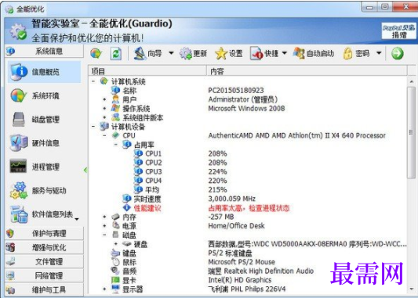Image resolution: width=418 pixels, height=298 pixels.
Task: Click the PayPal 捐赠 donate button
Action: 398,31
